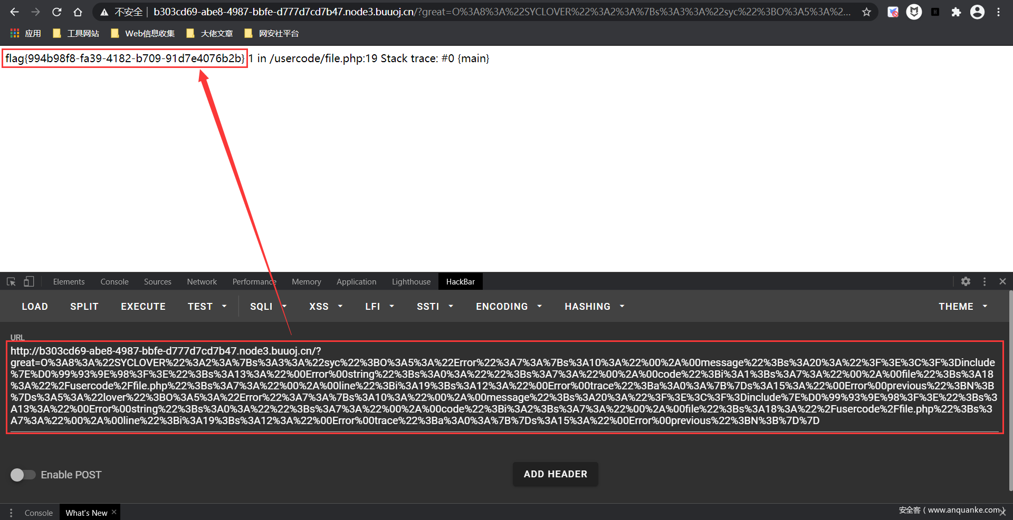Screen dimensions: 1013x520
Task: Activate the DevTools inspect element picker
Action: [11, 282]
